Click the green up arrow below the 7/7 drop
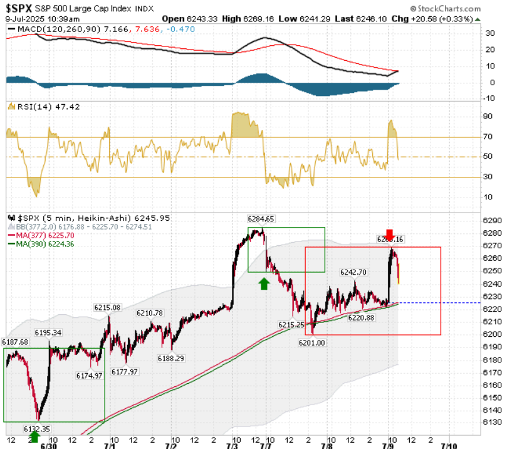Image resolution: width=517 pixels, height=449 pixels. pos(264,283)
